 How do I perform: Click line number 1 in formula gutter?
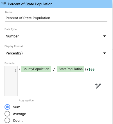[15, 71]
